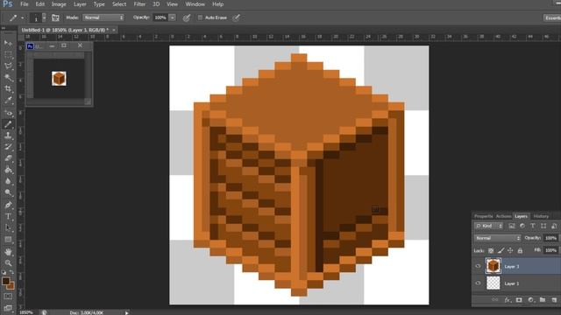
Task: Hide Layer 1 with eye icon
Action: (x=478, y=283)
